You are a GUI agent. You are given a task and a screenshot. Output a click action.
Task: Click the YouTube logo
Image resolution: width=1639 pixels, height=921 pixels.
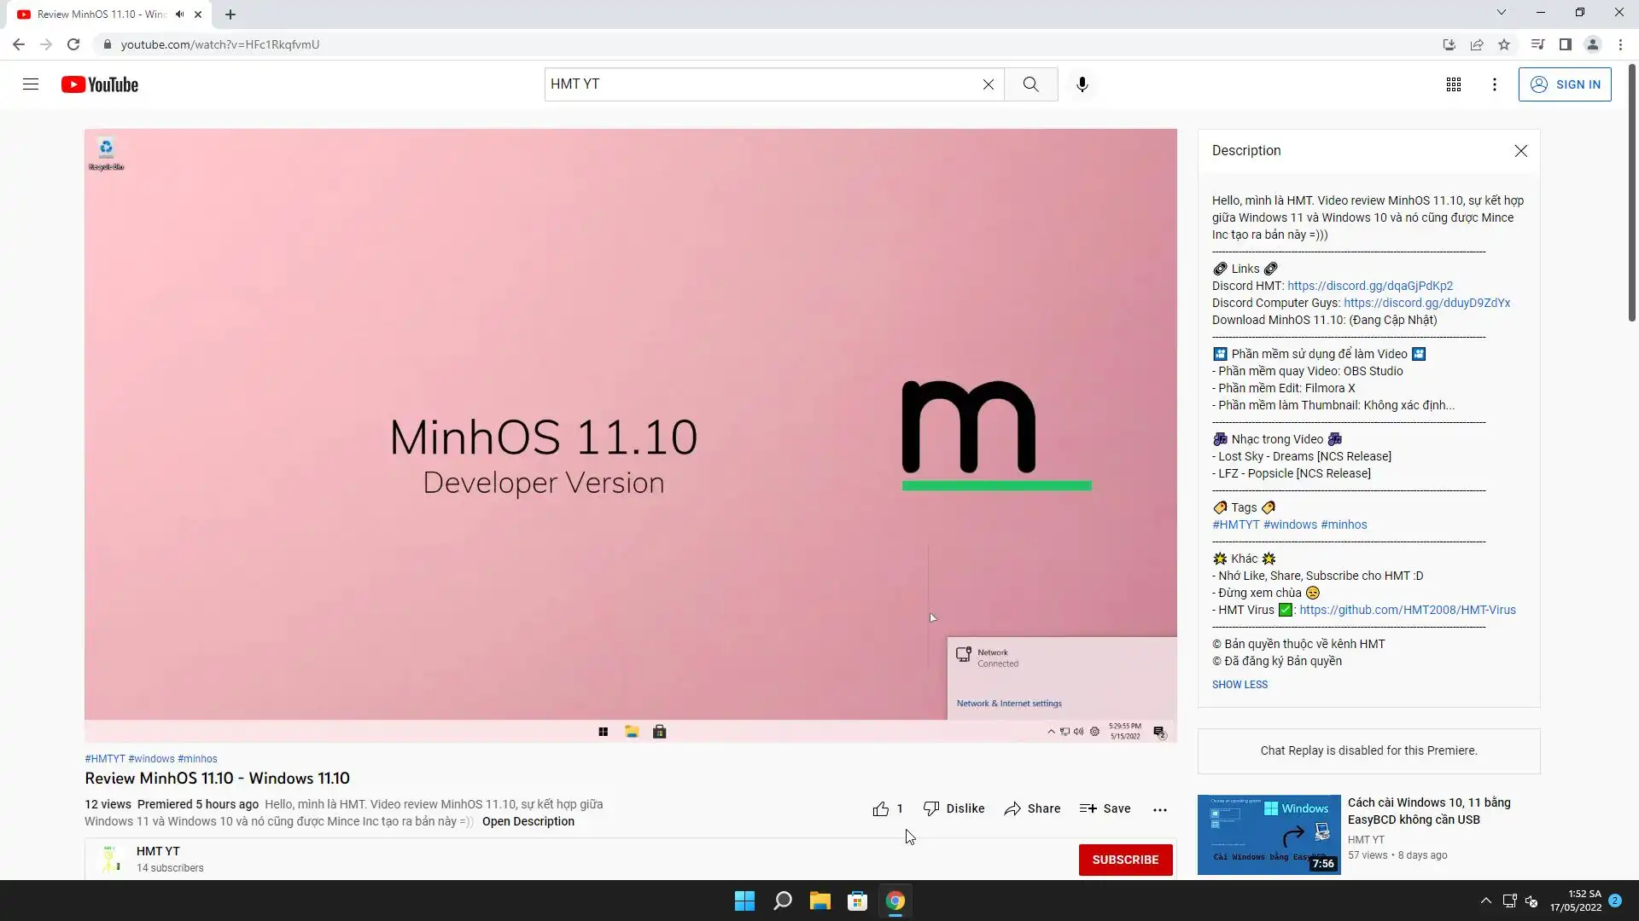[100, 84]
